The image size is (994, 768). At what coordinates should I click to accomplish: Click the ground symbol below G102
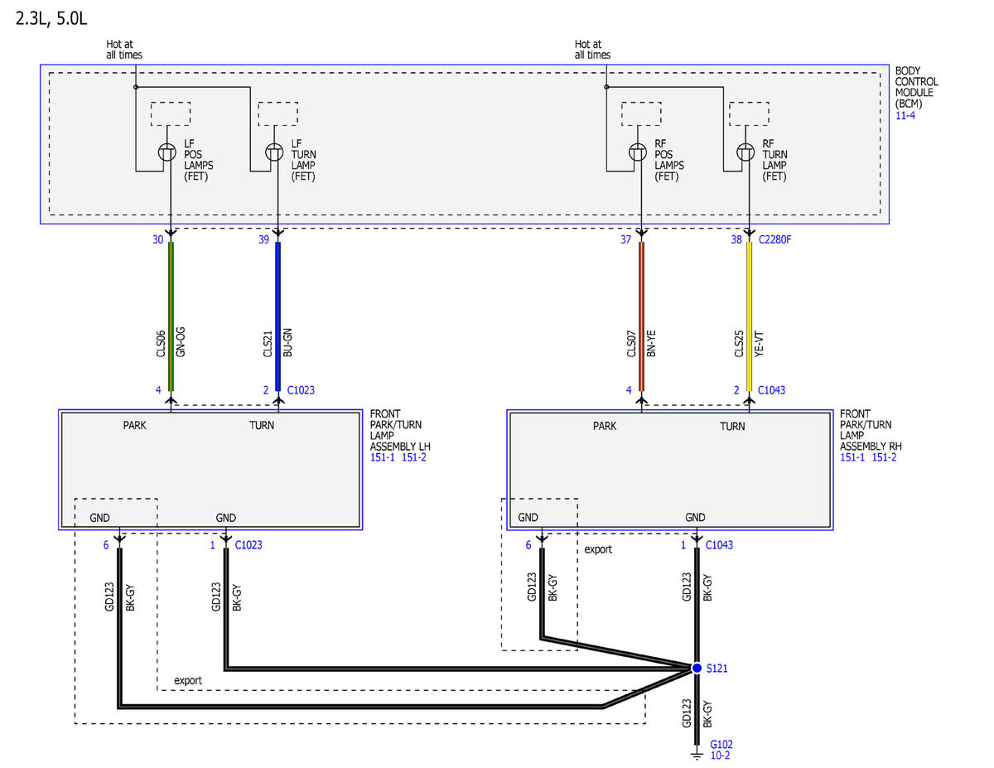coord(697,755)
